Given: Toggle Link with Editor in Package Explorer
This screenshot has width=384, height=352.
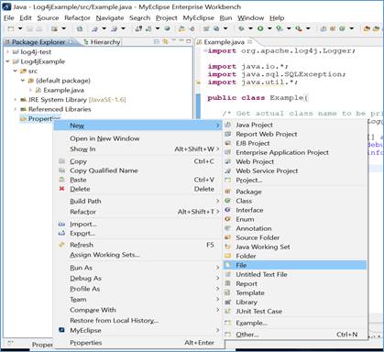Looking at the screenshot, I should coord(165,41).
